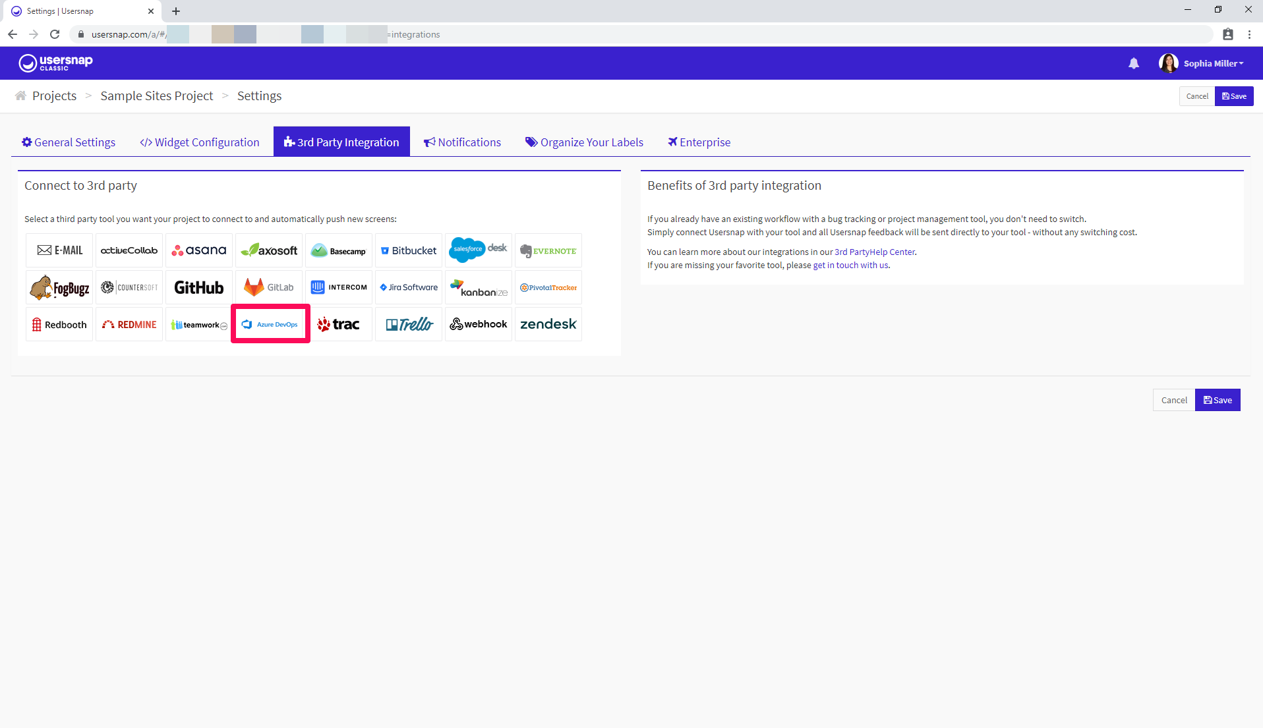Navigate to Projects in the breadcrumb
The width and height of the screenshot is (1263, 728).
click(x=54, y=96)
